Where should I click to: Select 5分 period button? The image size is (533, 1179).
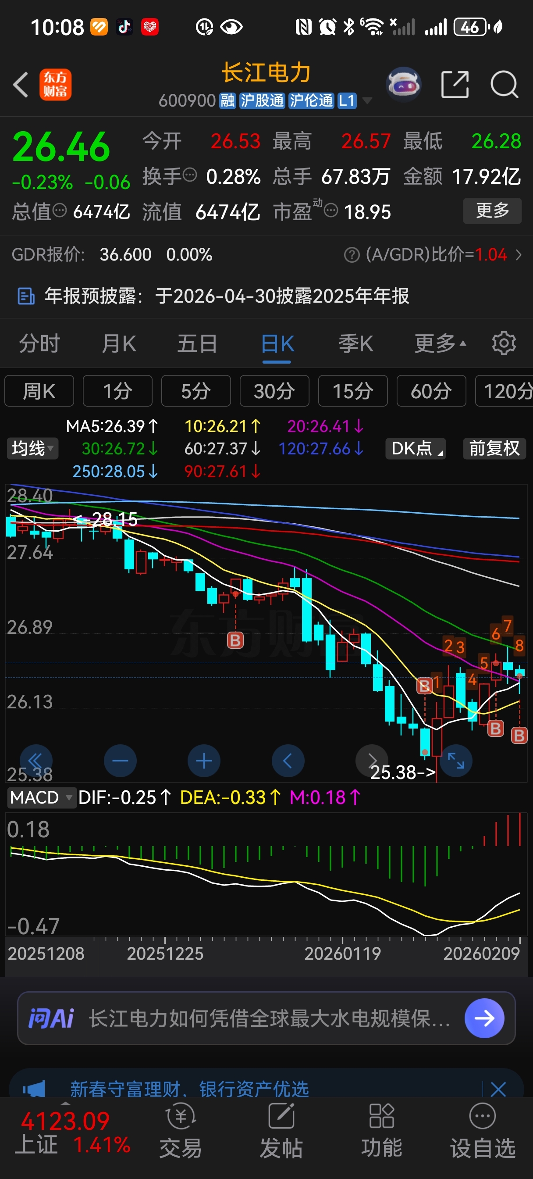pyautogui.click(x=196, y=391)
